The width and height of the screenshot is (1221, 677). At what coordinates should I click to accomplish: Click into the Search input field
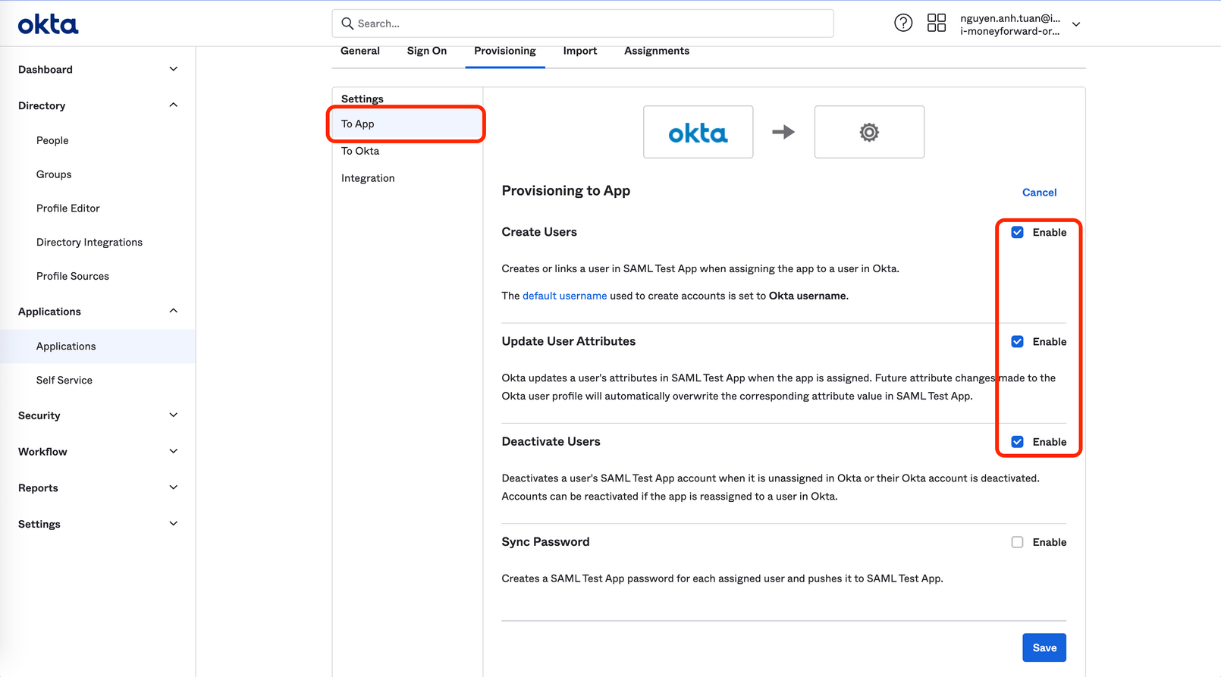(582, 24)
